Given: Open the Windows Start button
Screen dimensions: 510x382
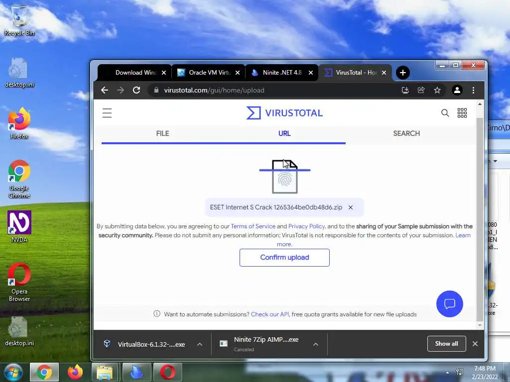Looking at the screenshot, I should click(x=13, y=372).
